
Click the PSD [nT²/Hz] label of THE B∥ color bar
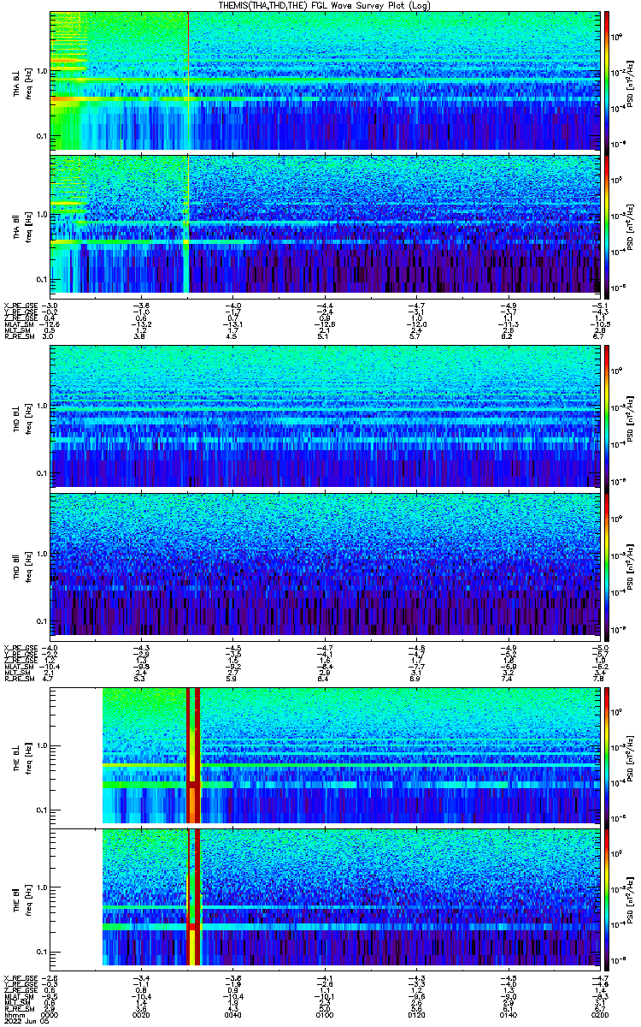click(x=628, y=899)
